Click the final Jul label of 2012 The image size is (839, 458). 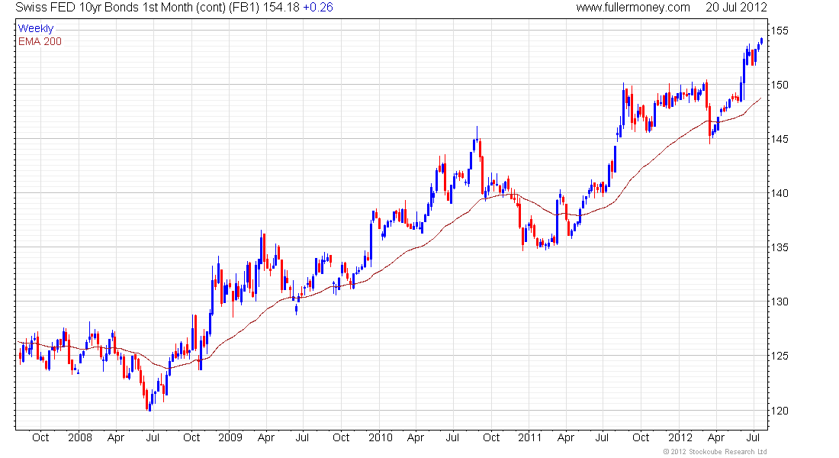(x=753, y=437)
